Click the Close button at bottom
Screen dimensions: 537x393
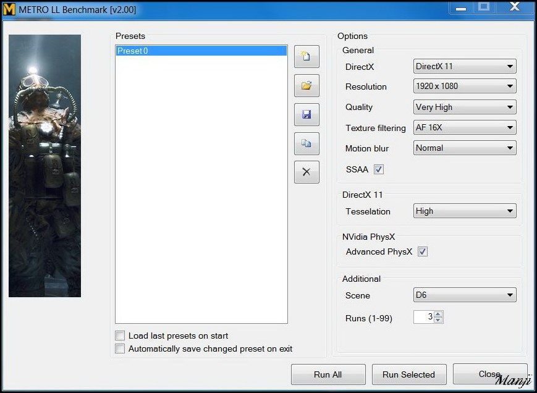490,374
